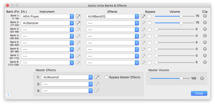Click the Bank 1 clip indicator
215x105 pixels.
click(205, 16)
